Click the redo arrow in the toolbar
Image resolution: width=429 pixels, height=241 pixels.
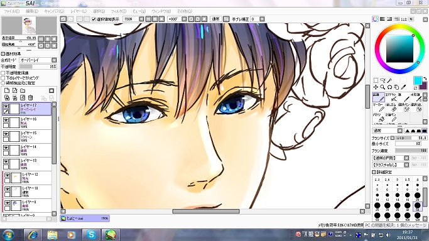click(x=70, y=19)
